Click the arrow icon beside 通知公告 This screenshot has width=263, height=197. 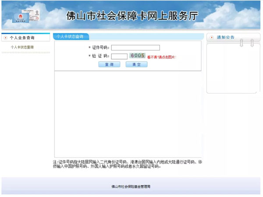click(212, 38)
